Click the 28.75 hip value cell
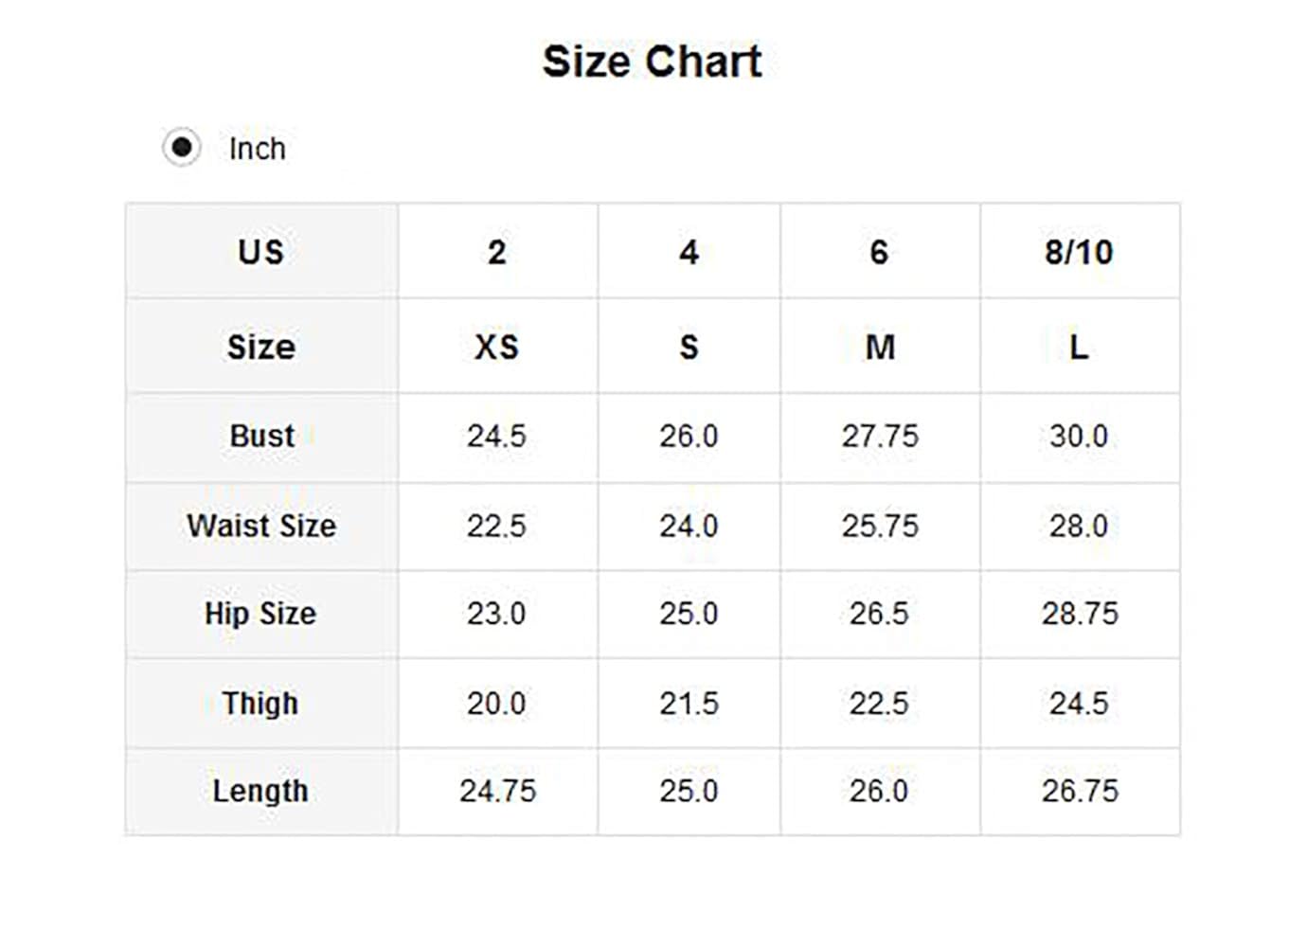The image size is (1307, 947). pos(1080,614)
